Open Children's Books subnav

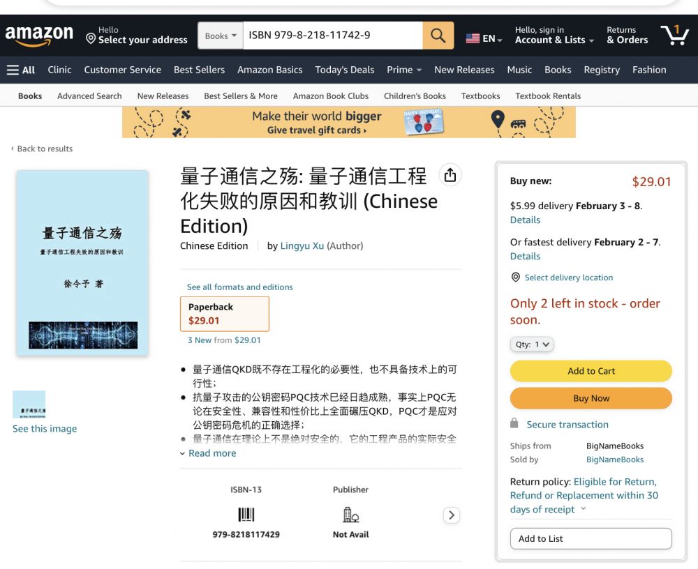point(415,96)
